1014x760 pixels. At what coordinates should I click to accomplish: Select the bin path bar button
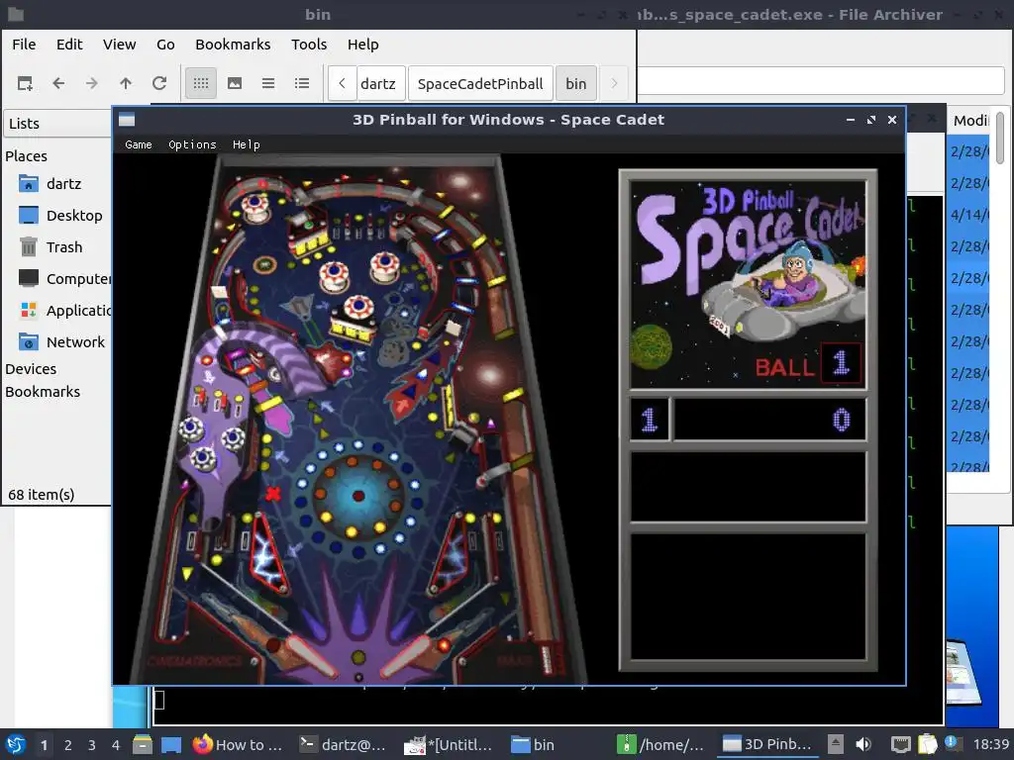coord(576,83)
